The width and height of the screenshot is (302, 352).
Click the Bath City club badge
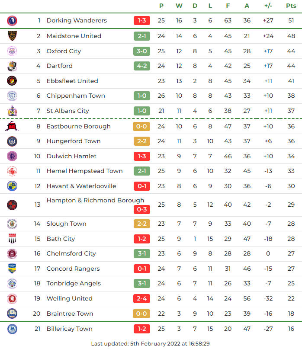12,239
